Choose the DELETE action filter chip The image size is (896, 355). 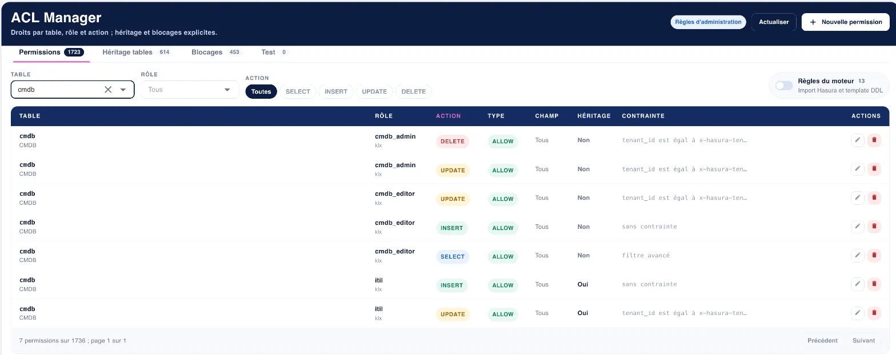(414, 91)
